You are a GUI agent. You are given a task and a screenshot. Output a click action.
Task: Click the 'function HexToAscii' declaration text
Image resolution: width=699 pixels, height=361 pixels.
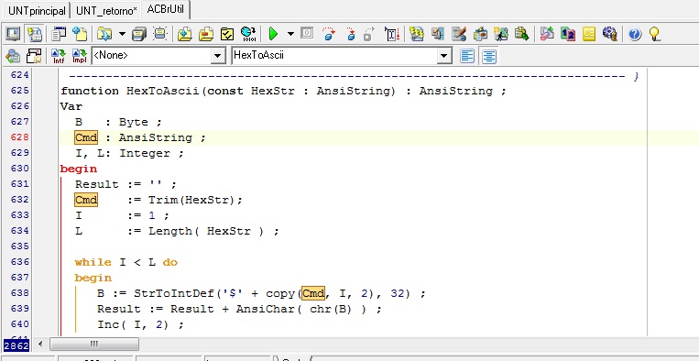130,92
